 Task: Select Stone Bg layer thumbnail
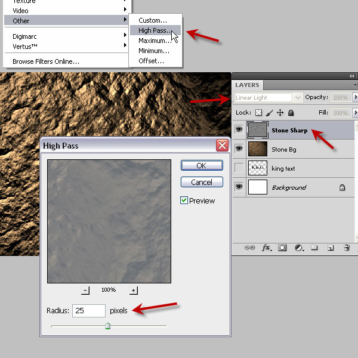point(258,149)
